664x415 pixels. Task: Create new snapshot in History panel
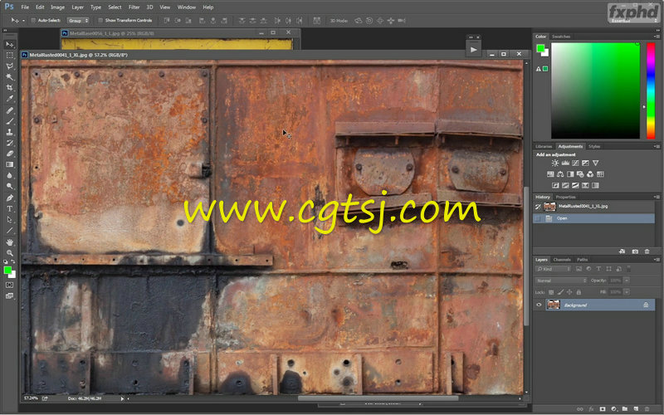tap(635, 251)
